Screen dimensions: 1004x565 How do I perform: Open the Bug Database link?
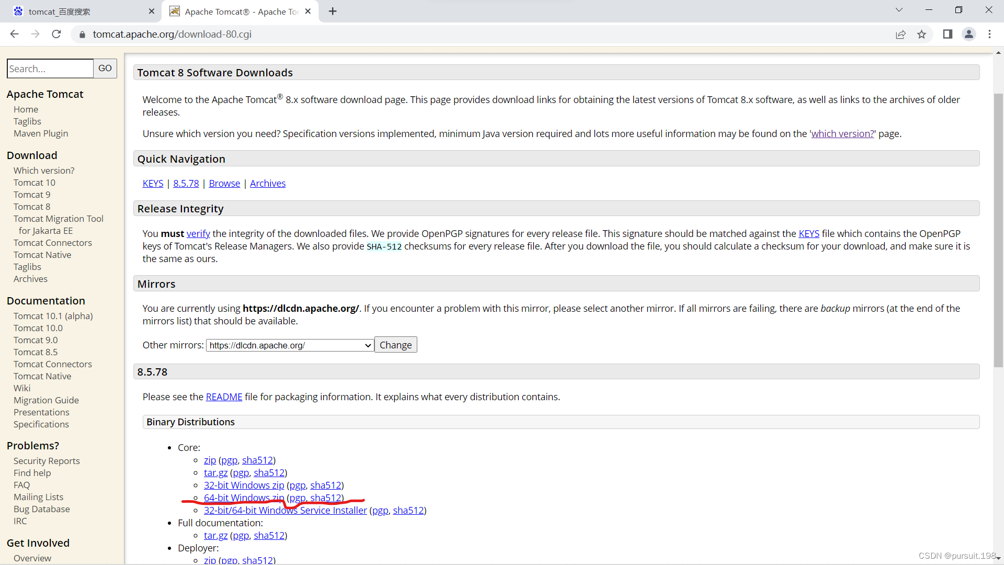point(41,509)
